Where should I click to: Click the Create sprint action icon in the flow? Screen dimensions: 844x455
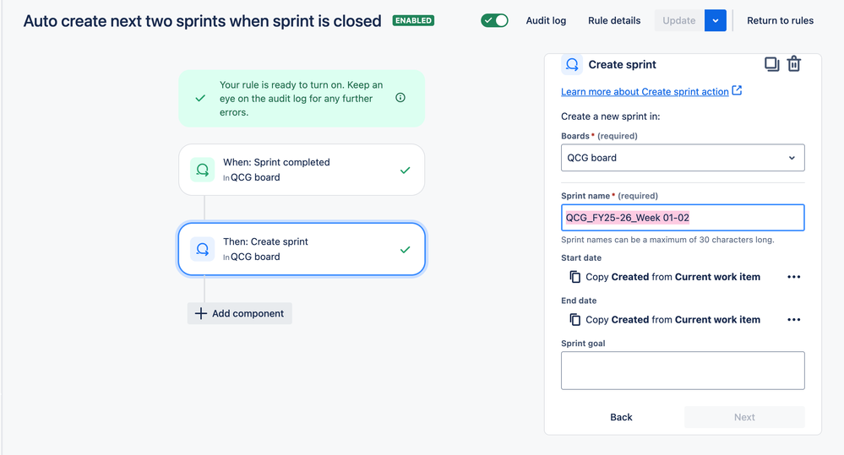tap(203, 250)
